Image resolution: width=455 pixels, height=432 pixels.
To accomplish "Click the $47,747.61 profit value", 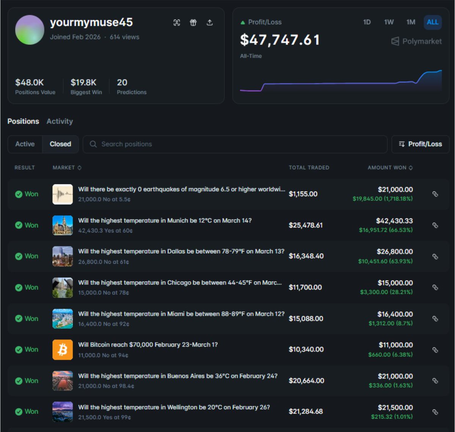I will 280,40.
